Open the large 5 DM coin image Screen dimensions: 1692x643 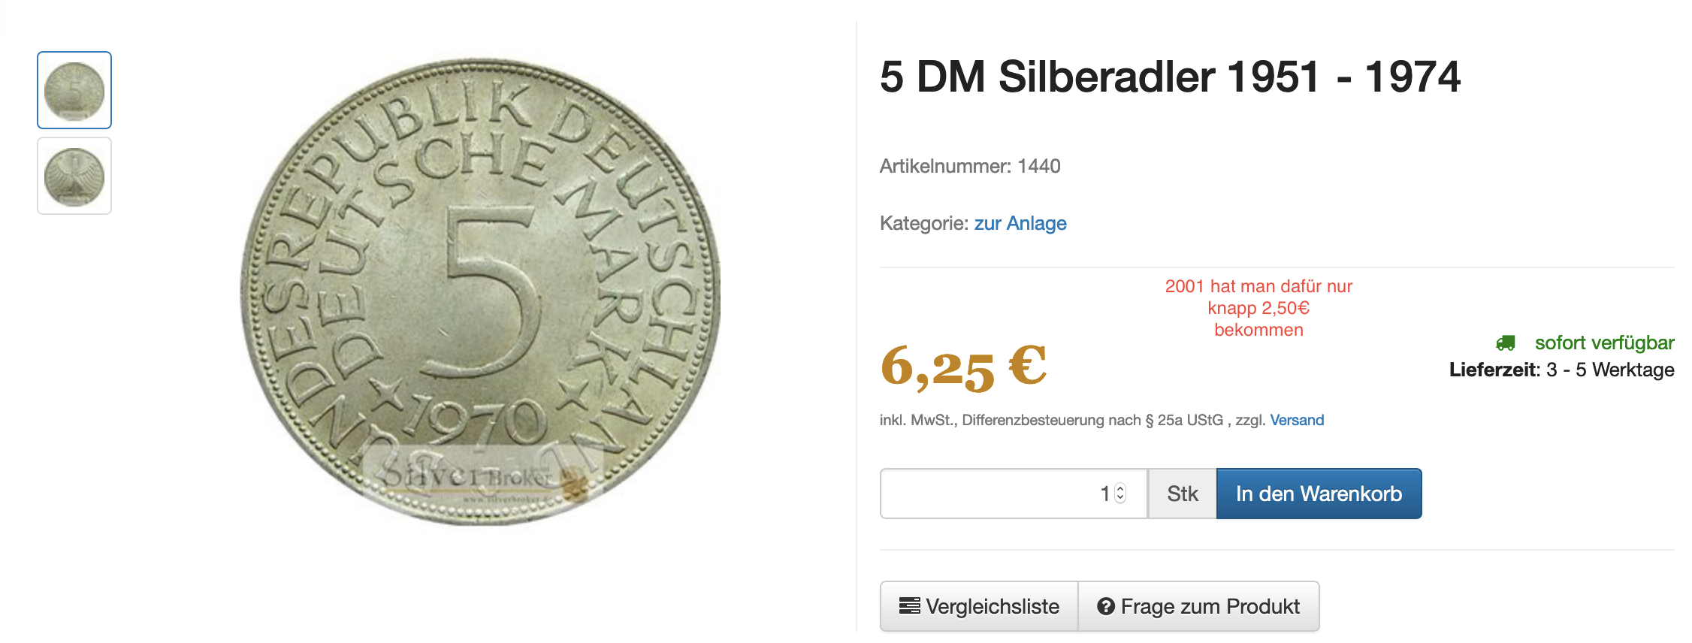480,291
